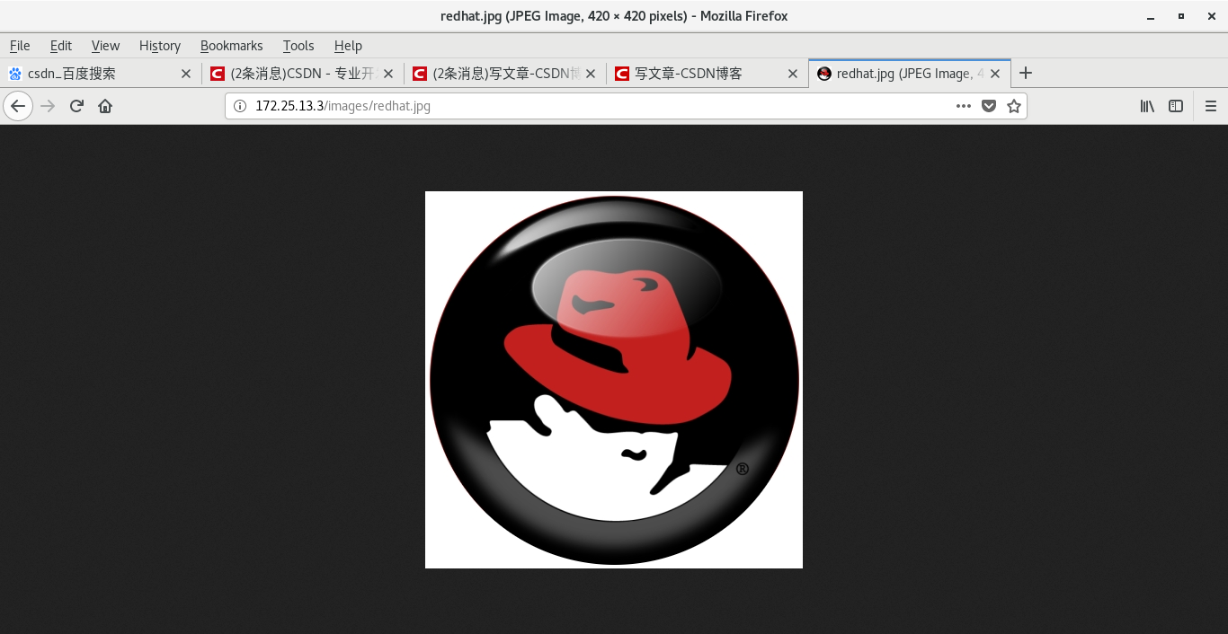The width and height of the screenshot is (1228, 634).
Task: Close the Firefox window
Action: [1210, 16]
